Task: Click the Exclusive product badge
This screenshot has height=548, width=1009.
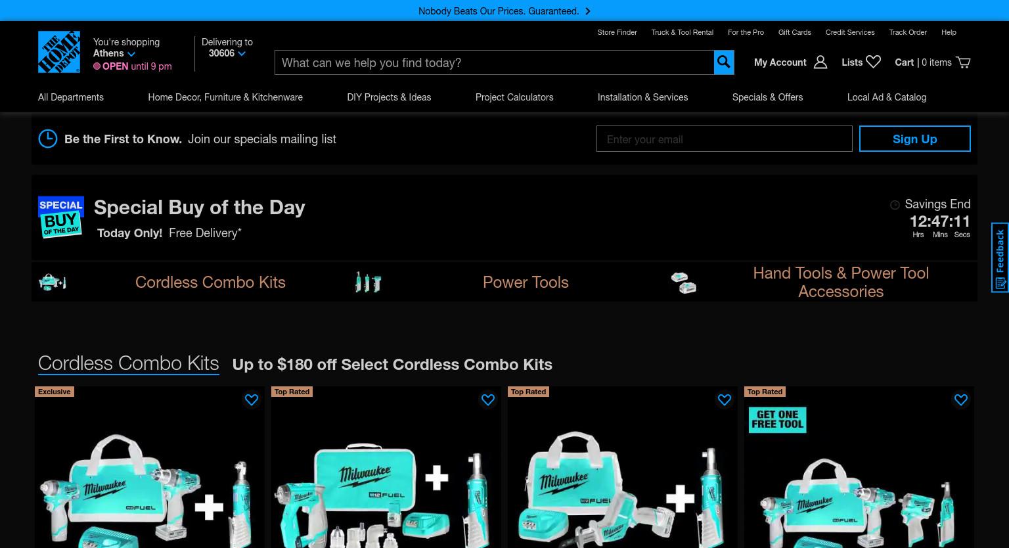Action: click(55, 392)
